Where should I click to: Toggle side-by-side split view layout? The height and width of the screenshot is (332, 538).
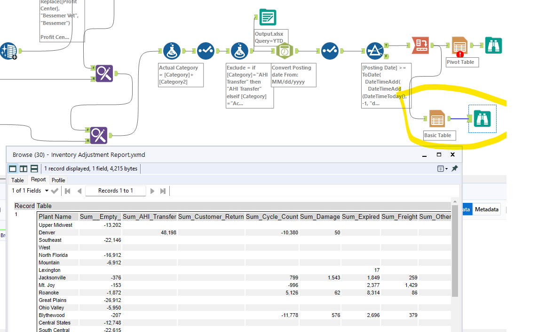pyautogui.click(x=23, y=169)
